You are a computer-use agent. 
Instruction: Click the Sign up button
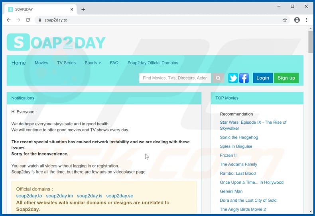click(286, 78)
